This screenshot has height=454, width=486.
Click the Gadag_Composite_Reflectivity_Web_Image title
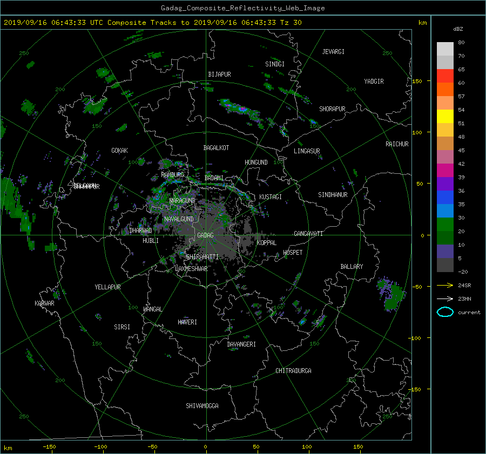[242, 8]
